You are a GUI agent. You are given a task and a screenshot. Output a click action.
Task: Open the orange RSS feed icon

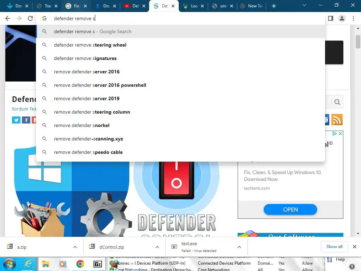(x=337, y=120)
